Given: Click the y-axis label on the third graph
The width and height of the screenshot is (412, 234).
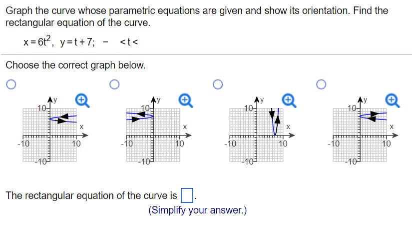Looking at the screenshot, I should click(x=262, y=100).
